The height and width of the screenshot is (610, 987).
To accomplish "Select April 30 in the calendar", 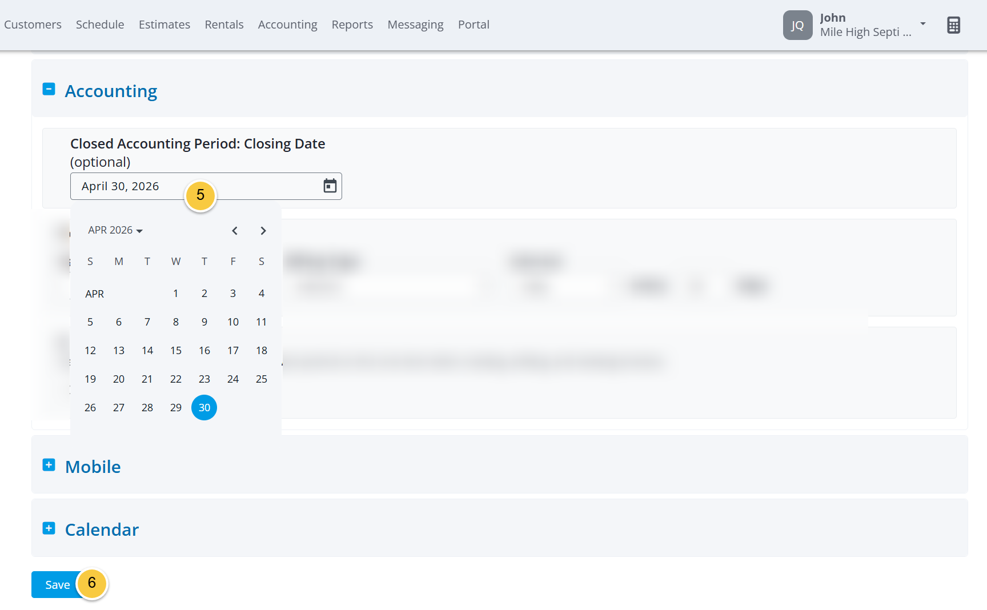I will point(204,408).
